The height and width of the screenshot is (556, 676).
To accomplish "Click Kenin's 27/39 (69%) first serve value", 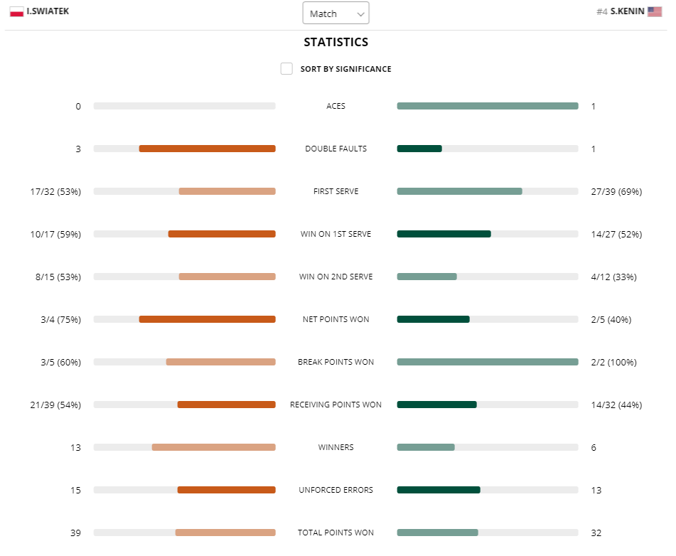I will (616, 191).
